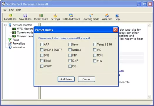Screen dimensions: 154x106
Task: Check the Telnet & SSH checkbox
Action: point(95,44)
